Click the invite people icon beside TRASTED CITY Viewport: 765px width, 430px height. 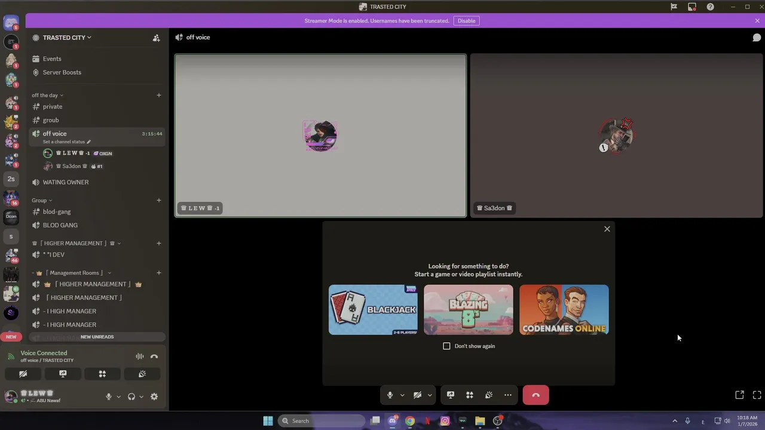pyautogui.click(x=156, y=38)
